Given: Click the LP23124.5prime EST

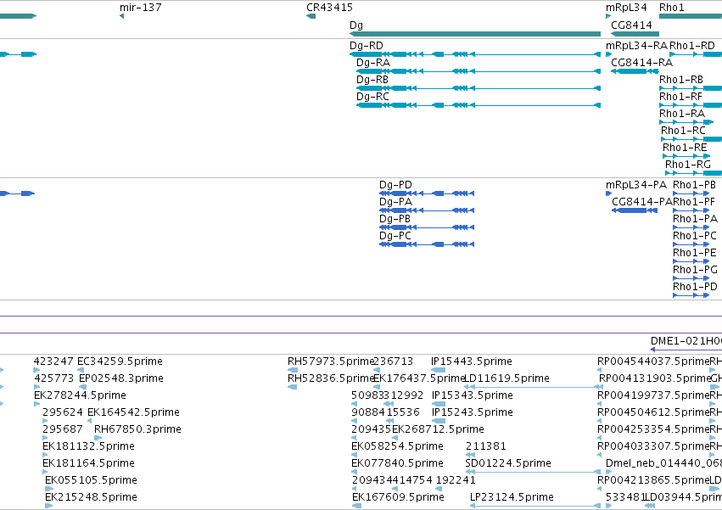Looking at the screenshot, I should [535, 507].
